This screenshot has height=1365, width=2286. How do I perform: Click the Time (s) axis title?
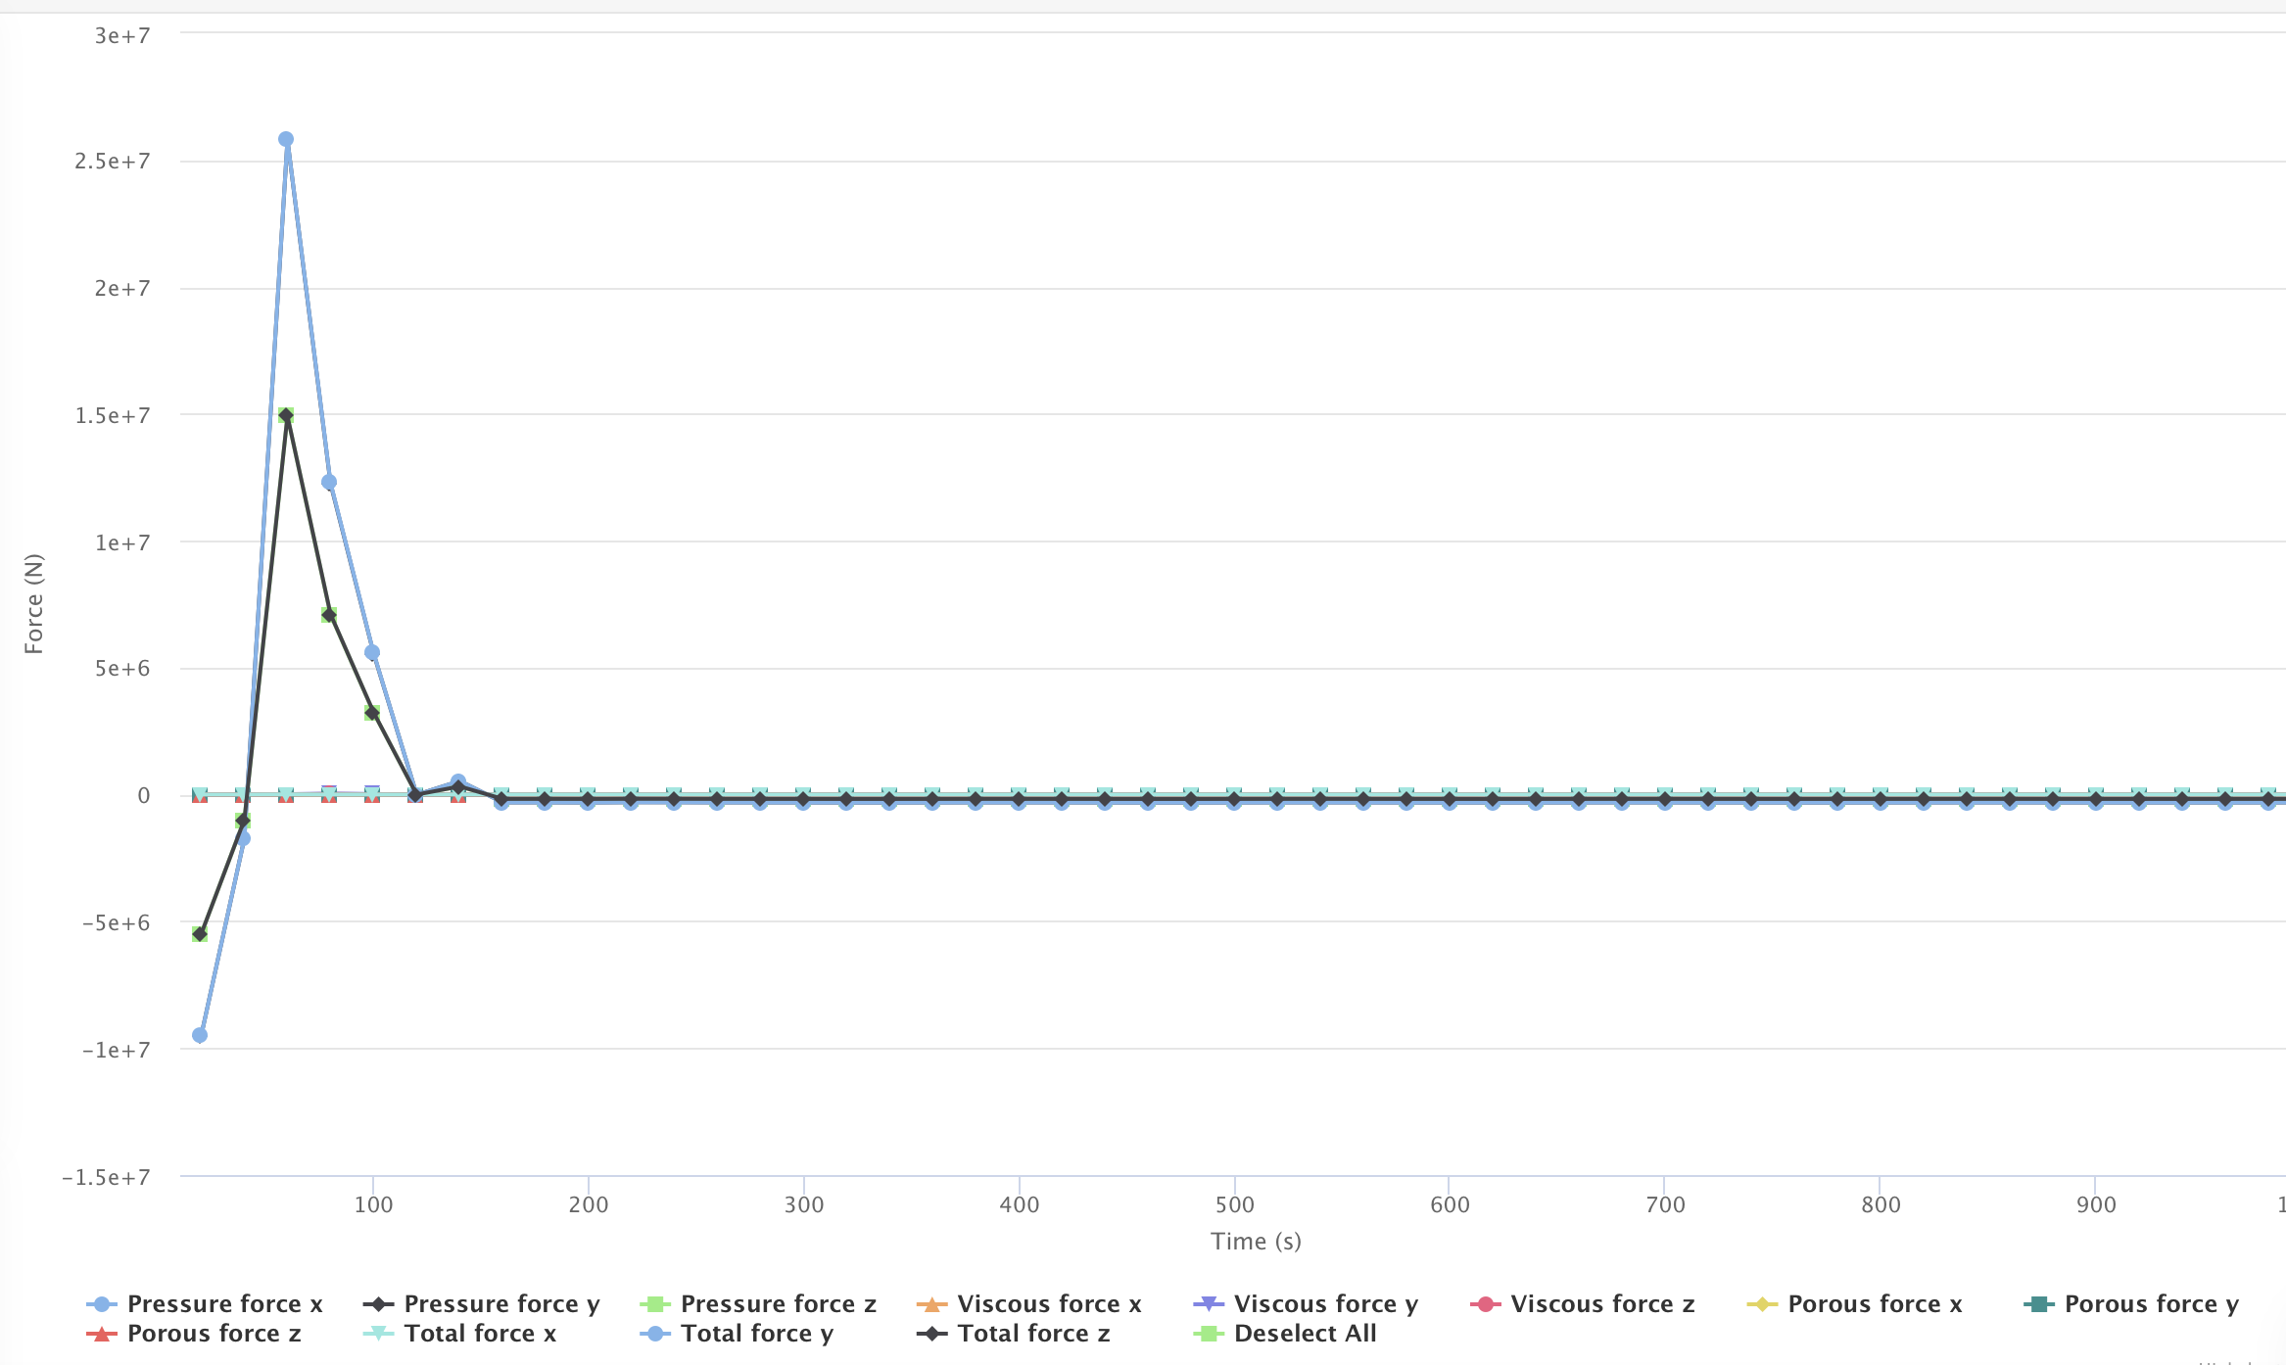click(1256, 1241)
